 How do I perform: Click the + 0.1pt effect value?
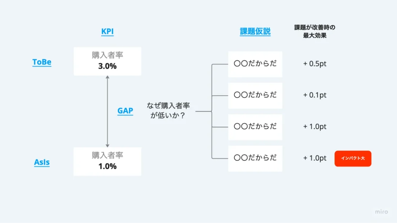coord(315,95)
